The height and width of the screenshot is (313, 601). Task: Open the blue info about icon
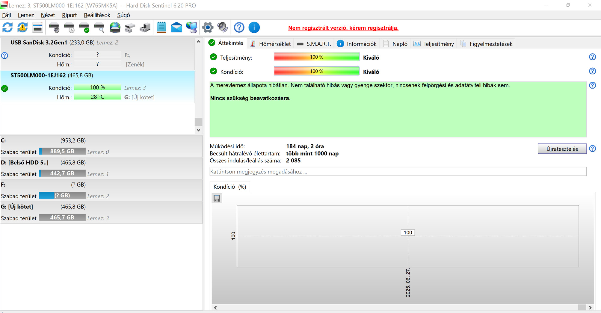click(x=254, y=28)
